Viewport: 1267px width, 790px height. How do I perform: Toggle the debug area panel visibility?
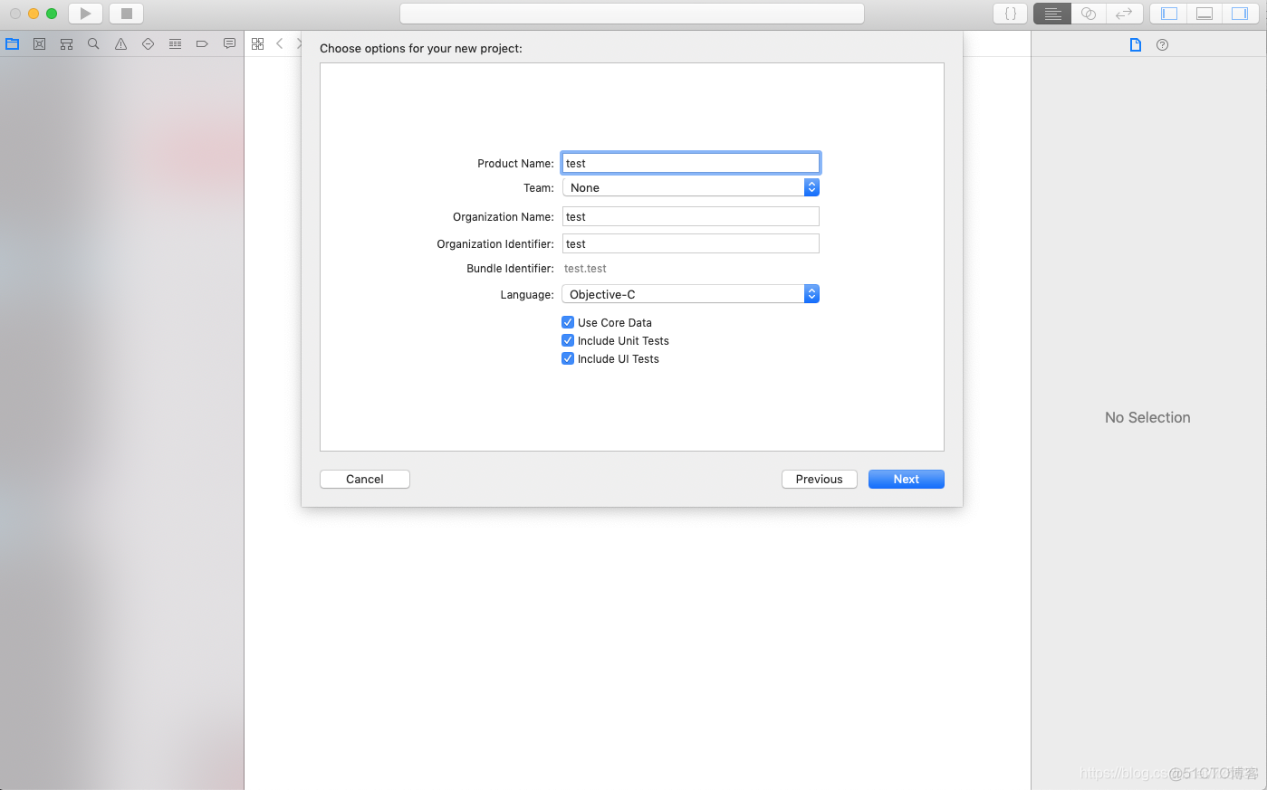[x=1205, y=14]
